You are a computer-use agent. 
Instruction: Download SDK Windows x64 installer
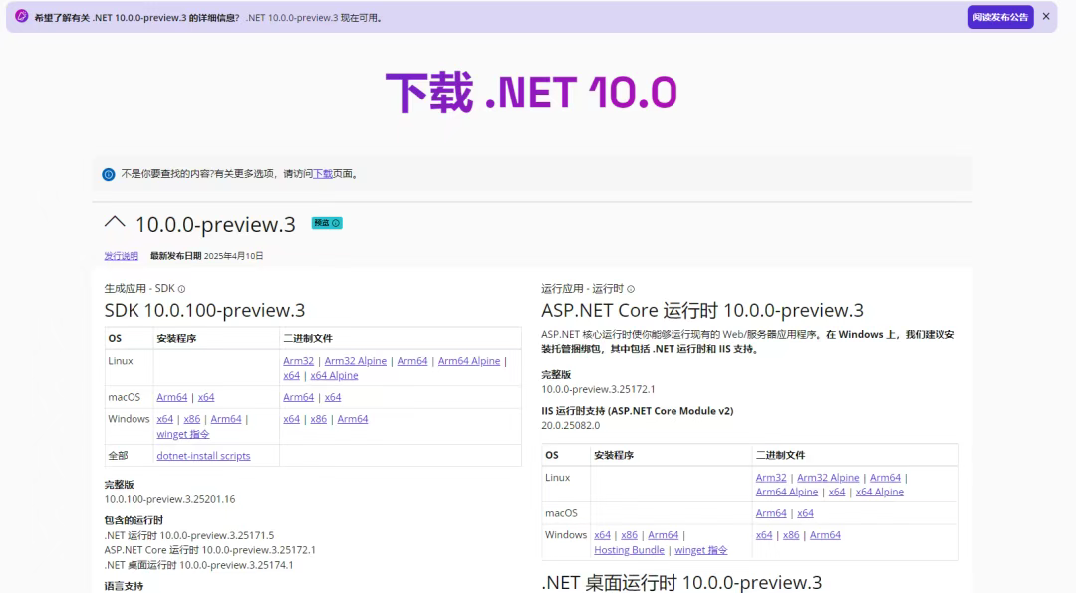click(x=165, y=419)
